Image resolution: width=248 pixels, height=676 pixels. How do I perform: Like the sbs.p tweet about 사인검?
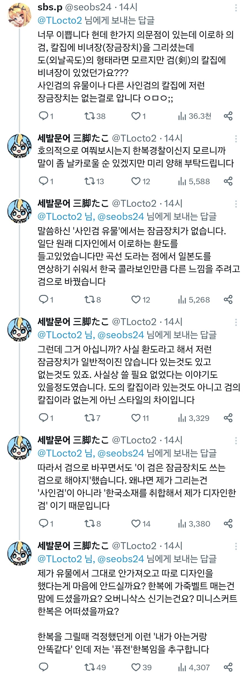136,116
